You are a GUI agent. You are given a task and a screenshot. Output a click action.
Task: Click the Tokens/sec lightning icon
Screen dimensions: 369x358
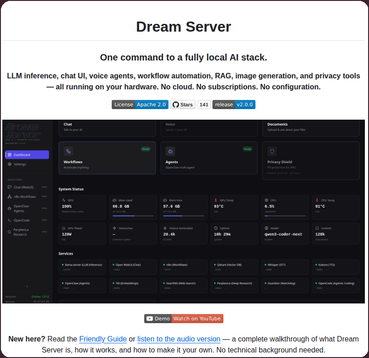point(114,228)
